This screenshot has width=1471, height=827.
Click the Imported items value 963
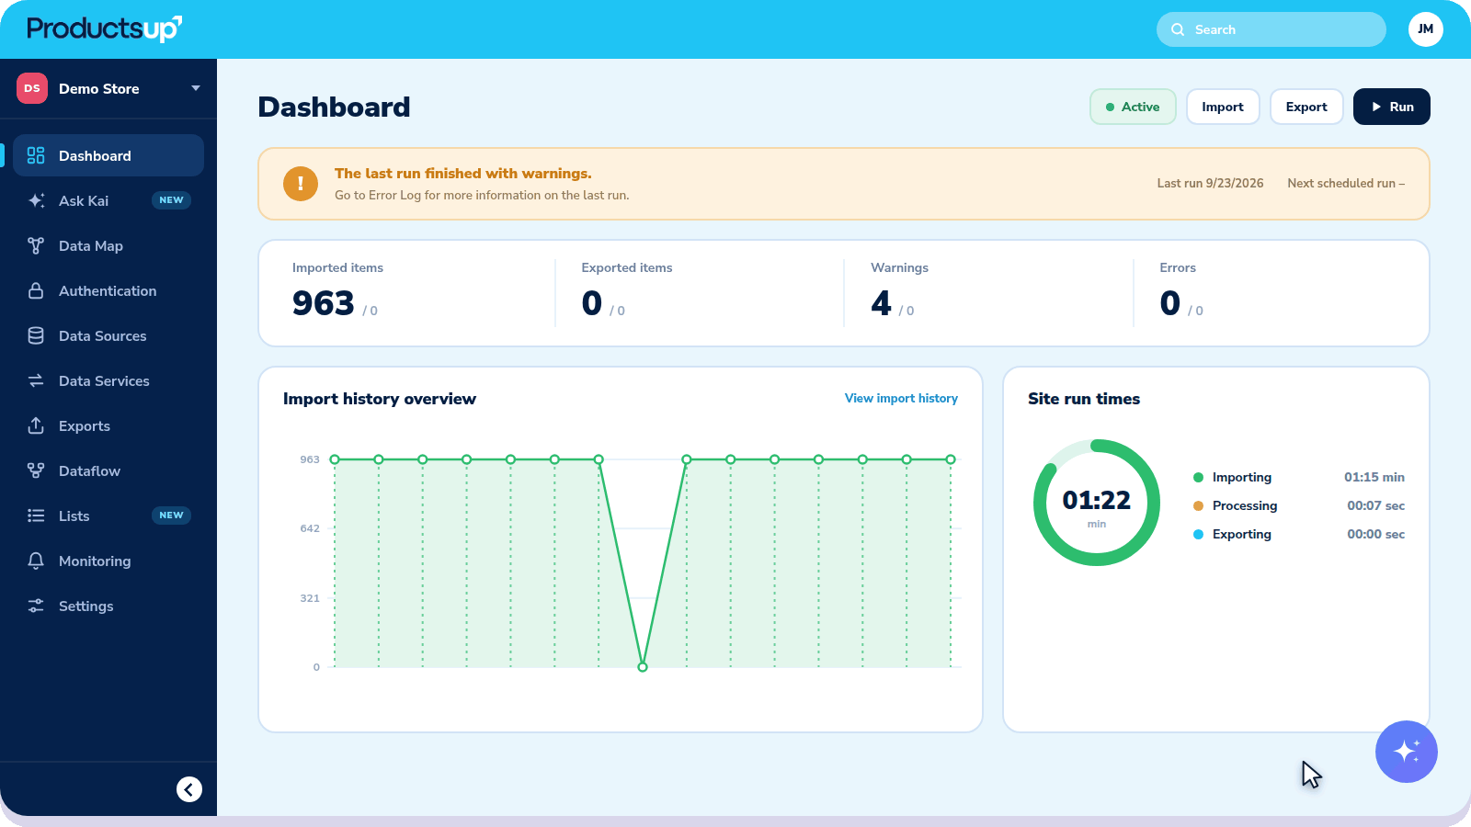[x=324, y=303]
